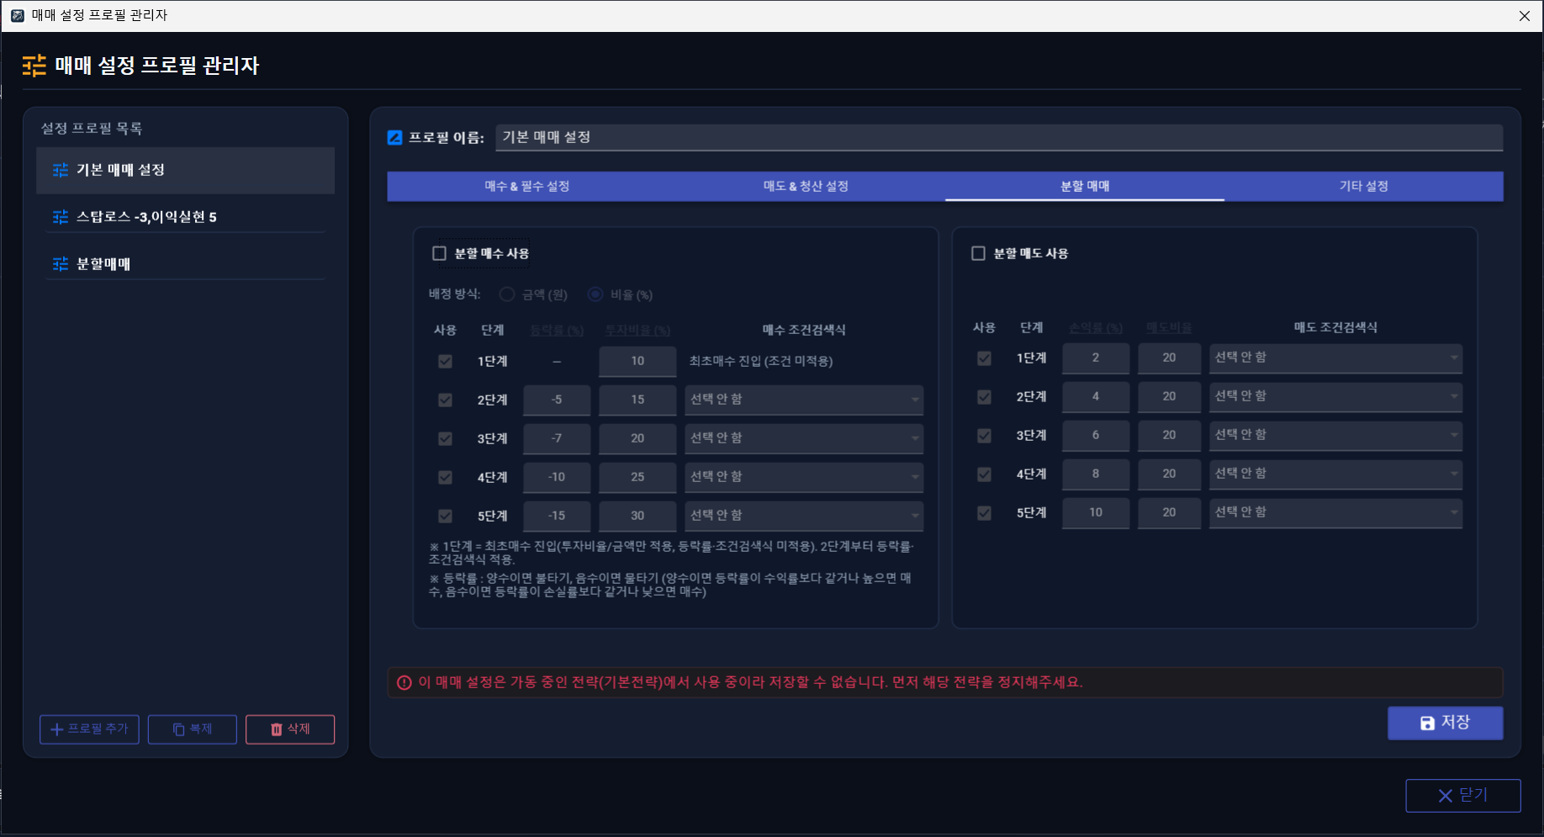
Task: Click the sliders icon of 스탑로스 -3,이익실현 5
Action: 61,217
